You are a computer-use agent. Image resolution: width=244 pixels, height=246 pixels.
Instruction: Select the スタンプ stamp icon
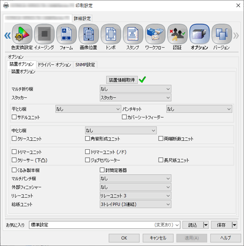[x=133, y=34]
